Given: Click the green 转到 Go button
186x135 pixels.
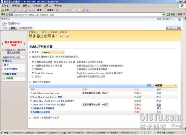Looking at the screenshot, I should (x=171, y=14).
